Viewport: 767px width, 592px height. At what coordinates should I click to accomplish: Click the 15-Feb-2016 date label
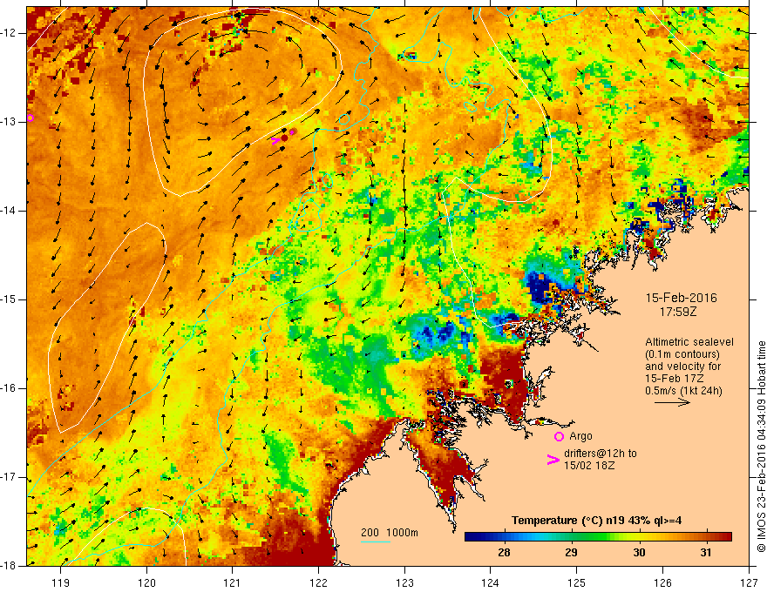tap(681, 298)
